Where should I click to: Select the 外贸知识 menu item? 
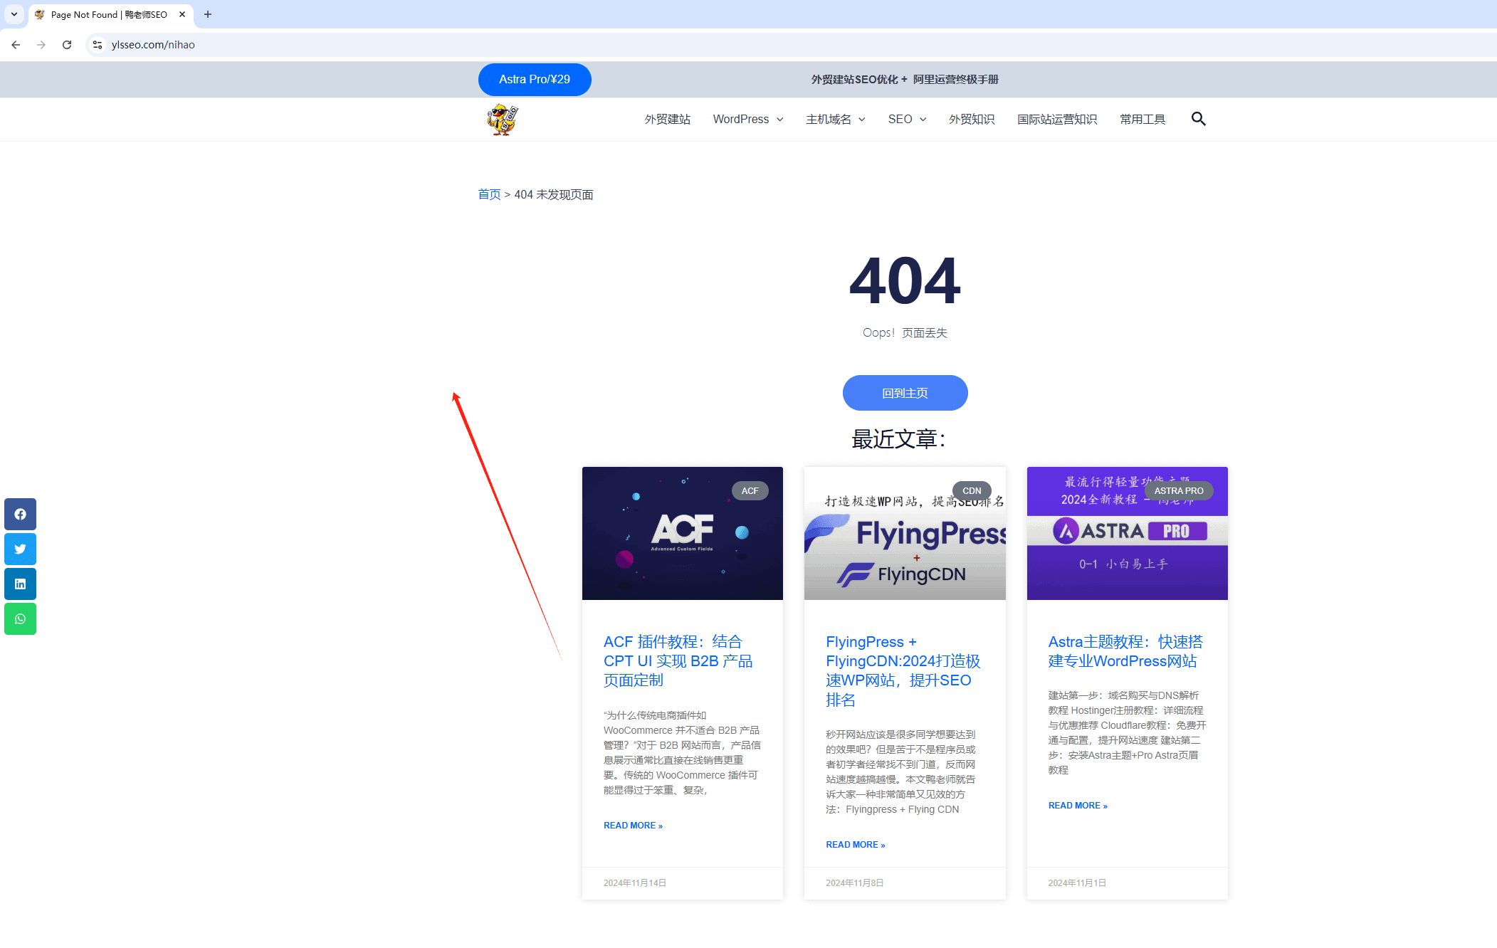pos(971,119)
